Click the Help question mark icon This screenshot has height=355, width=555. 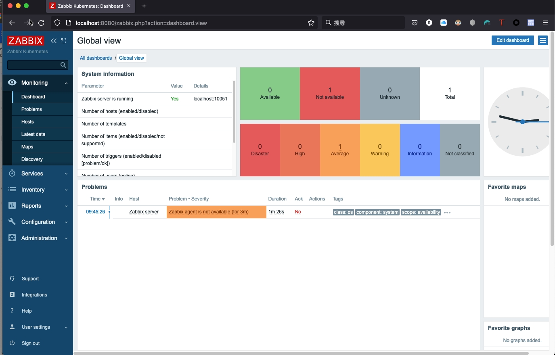(12, 311)
